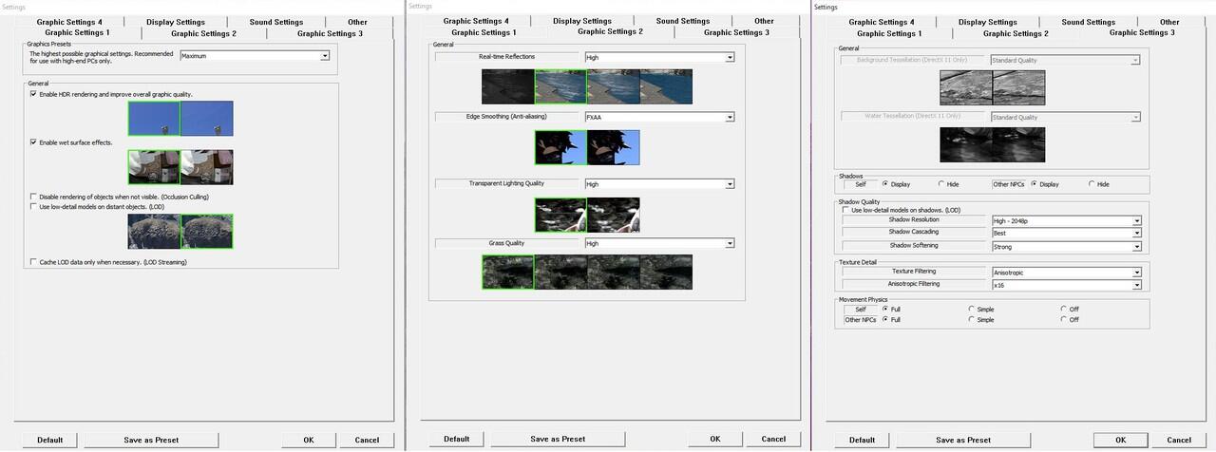Select the non-highlighted Edge Smoothing preview image
The height and width of the screenshot is (452, 1216).
point(614,147)
